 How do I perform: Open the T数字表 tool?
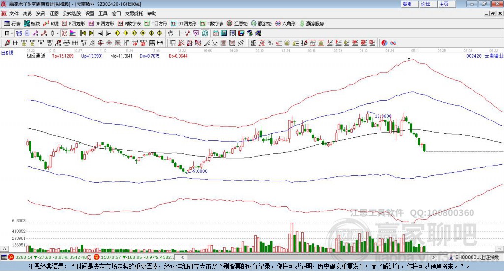(212, 24)
